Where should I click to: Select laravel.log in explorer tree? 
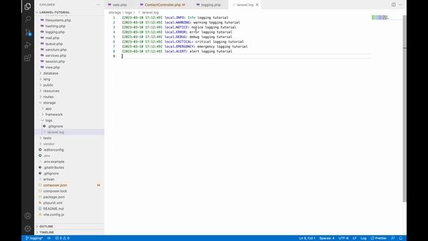coord(56,133)
